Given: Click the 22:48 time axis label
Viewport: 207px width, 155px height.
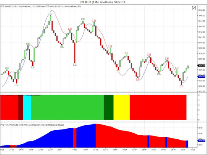Looking at the screenshot, I should (51, 150).
